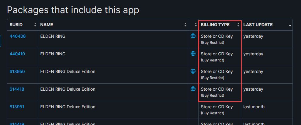This screenshot has width=301, height=125.
Task: Click the BILLING TYPE header label
Action: (x=215, y=25)
